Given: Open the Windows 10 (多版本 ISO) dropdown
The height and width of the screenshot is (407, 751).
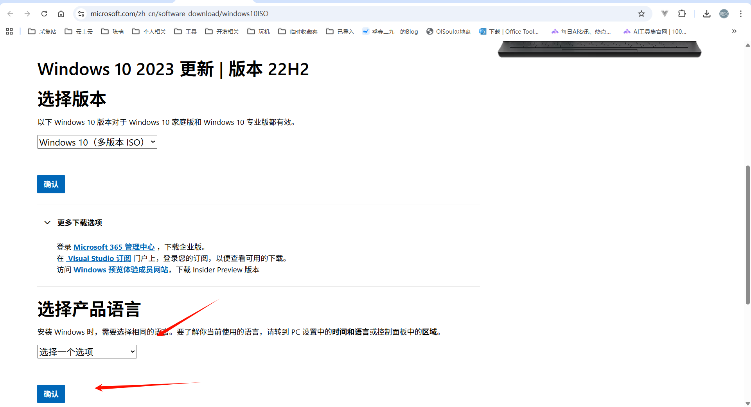Looking at the screenshot, I should tap(97, 142).
